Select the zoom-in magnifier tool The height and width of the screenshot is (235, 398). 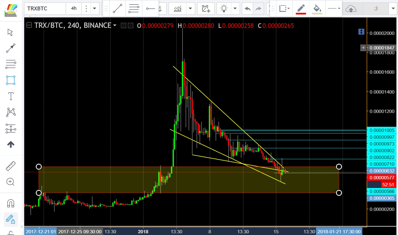11,182
